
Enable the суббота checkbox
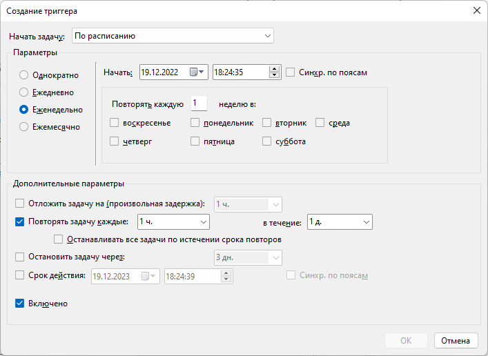pyautogui.click(x=266, y=141)
